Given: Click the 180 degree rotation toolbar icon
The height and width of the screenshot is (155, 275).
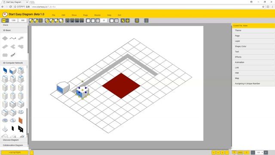Looking at the screenshot, I should (77, 21).
